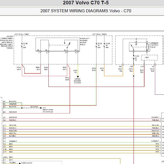Click the C8 BRN row on left connector

point(8,144)
